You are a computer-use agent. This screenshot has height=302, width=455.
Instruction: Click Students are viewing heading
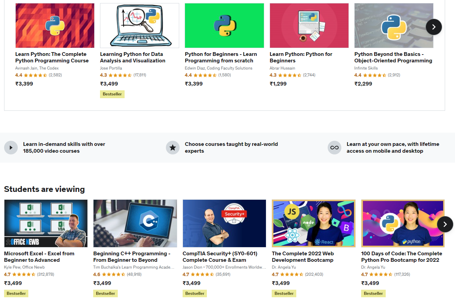[44, 189]
